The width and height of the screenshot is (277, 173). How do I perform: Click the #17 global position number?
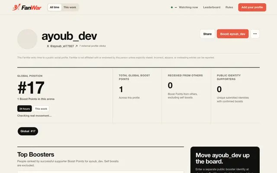[31, 87]
